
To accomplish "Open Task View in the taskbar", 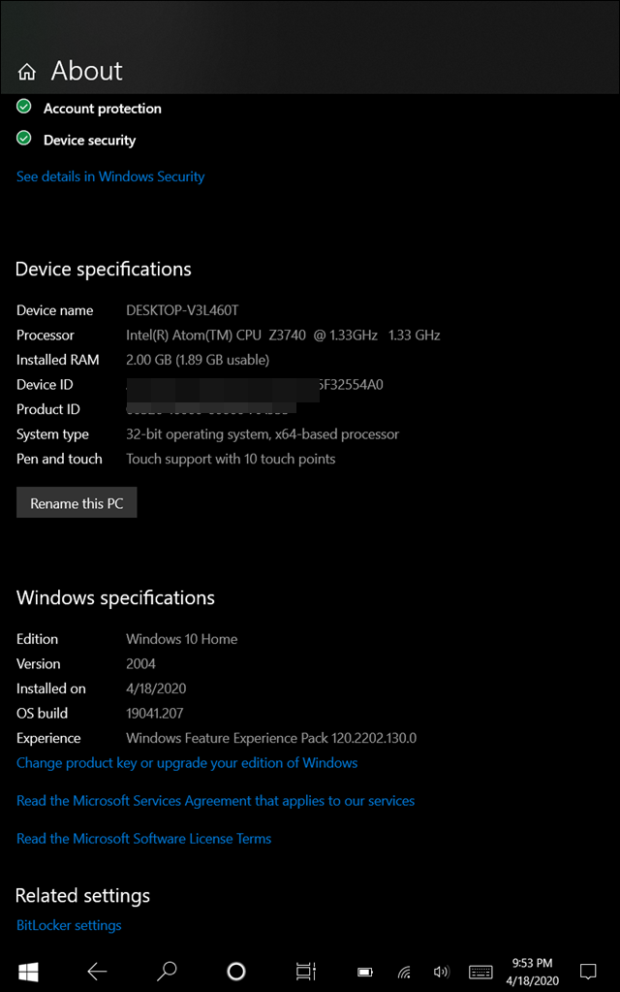I will [x=305, y=971].
